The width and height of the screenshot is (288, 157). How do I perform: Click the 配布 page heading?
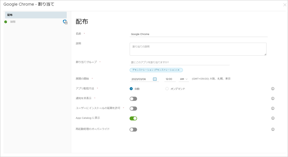[82, 22]
